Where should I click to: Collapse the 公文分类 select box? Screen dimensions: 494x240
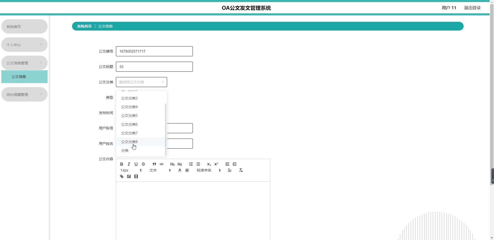142,82
